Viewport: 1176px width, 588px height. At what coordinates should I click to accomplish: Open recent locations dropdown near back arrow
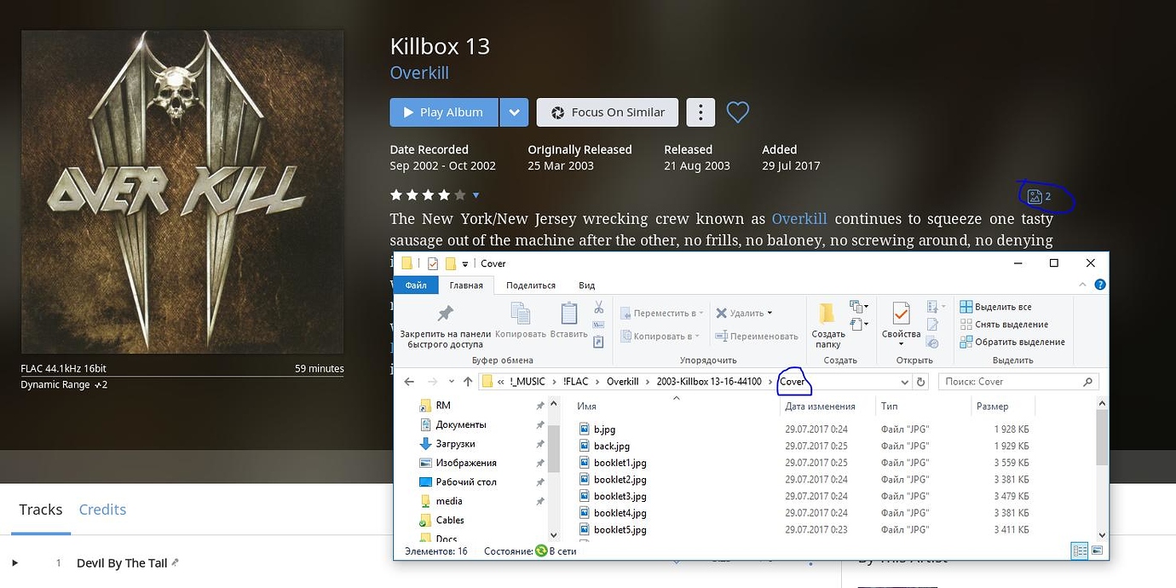pyautogui.click(x=452, y=382)
